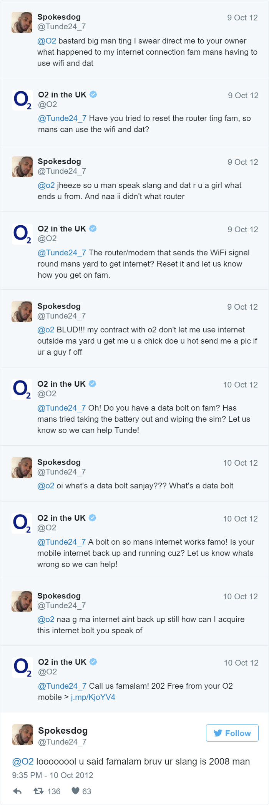Open the j.mp/KjoYV4 link
This screenshot has width=269, height=805.
click(x=93, y=697)
